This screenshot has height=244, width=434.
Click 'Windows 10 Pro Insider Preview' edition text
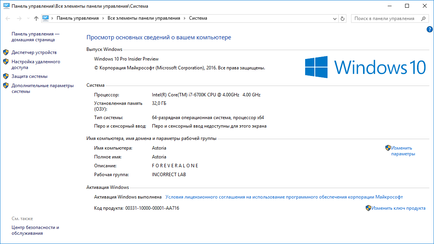coord(126,59)
